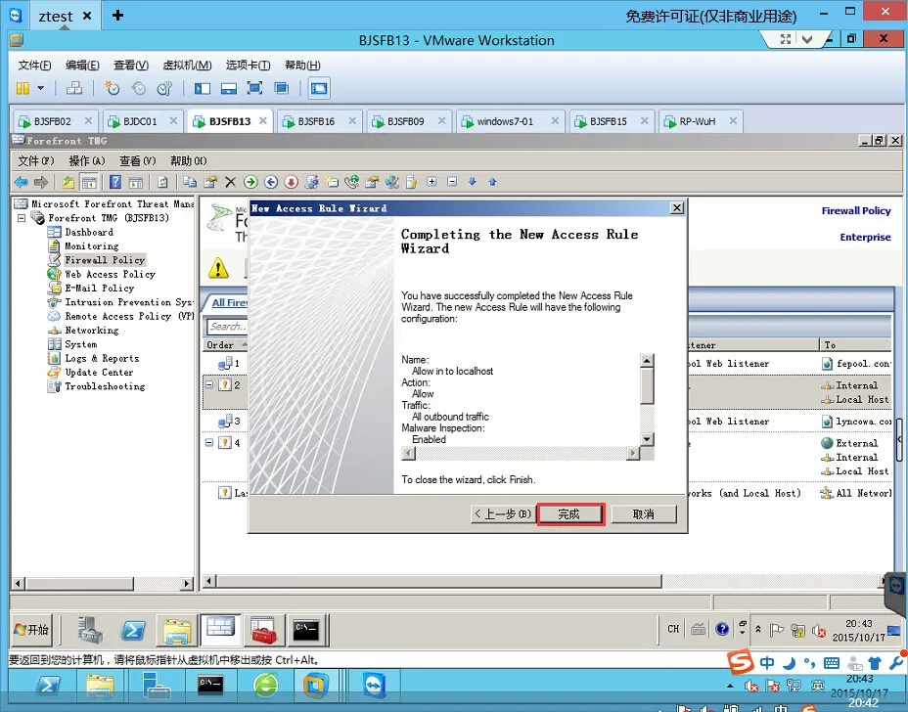Screen dimensions: 908x712
Task: Click the green right-arrow toolbar icon
Action: pos(250,182)
